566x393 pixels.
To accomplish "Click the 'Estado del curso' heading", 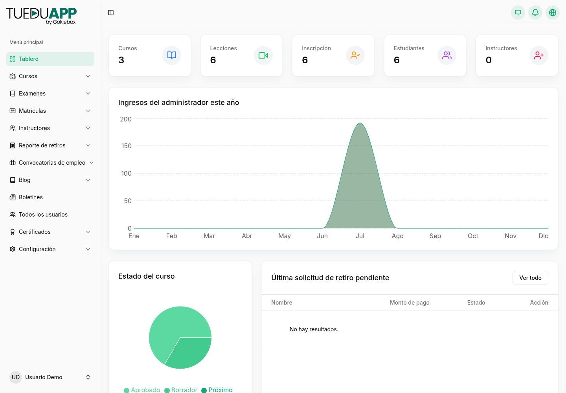I will (x=147, y=276).
